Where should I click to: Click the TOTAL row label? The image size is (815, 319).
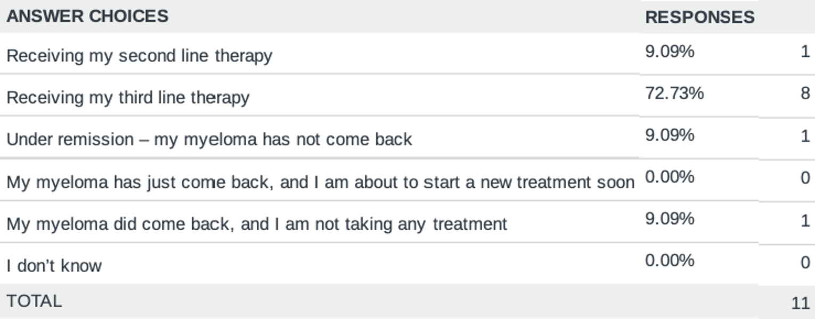pos(34,301)
